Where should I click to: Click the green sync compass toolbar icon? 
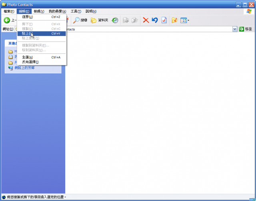coord(115,20)
